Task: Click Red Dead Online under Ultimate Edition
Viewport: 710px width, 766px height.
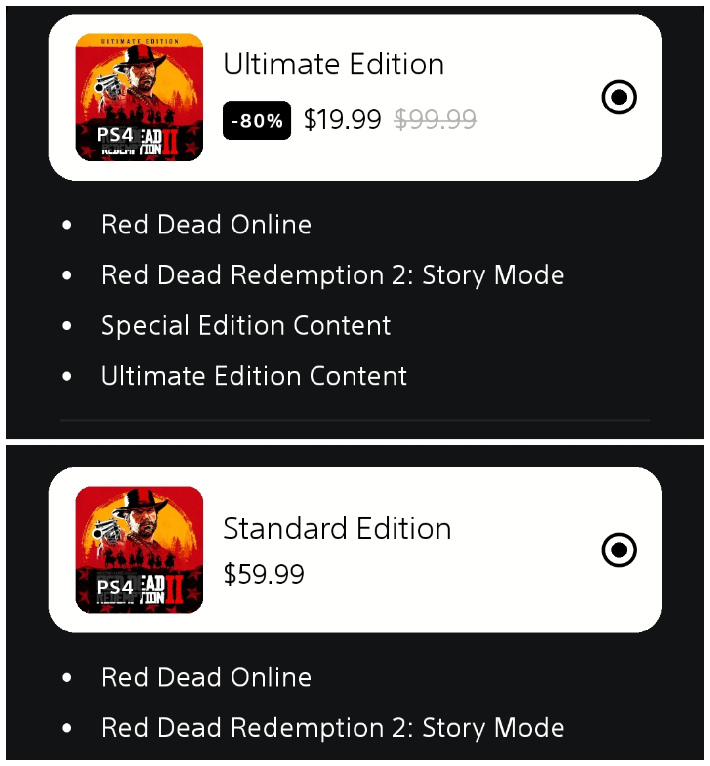Action: pos(206,225)
